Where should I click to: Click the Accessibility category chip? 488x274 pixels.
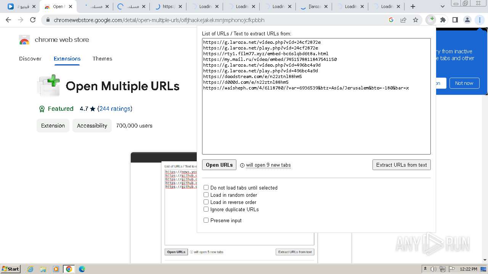pos(92,126)
